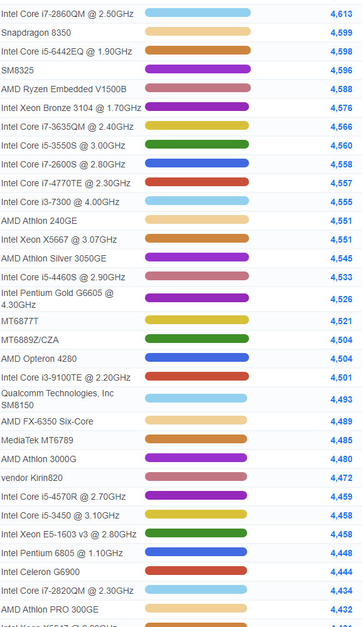Viewport: 362px width, 627px height.
Task: Click the 4,596 score beside SM8325
Action: [x=341, y=70]
